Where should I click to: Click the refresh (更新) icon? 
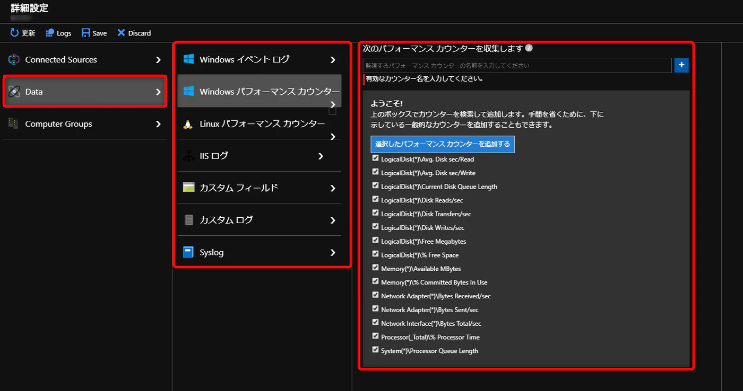(15, 33)
